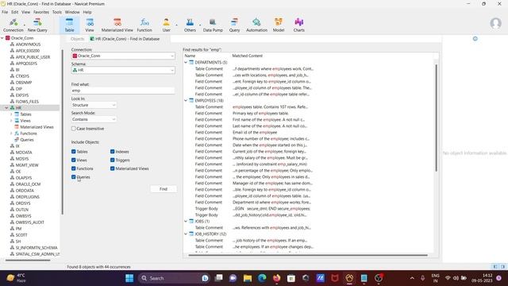
Task: Open the Favorites menu
Action: pyautogui.click(x=41, y=12)
